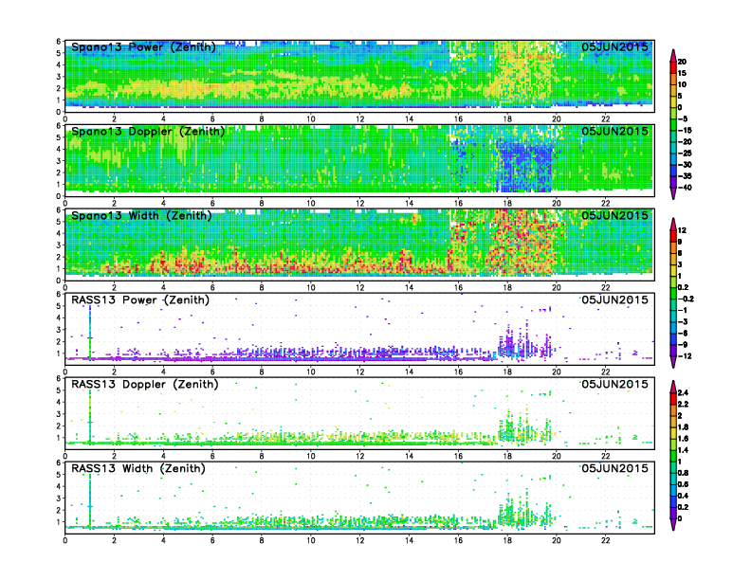Click the "Spano13 Power (Zenith)" panel title
The width and height of the screenshot is (751, 580).
pyautogui.click(x=143, y=47)
